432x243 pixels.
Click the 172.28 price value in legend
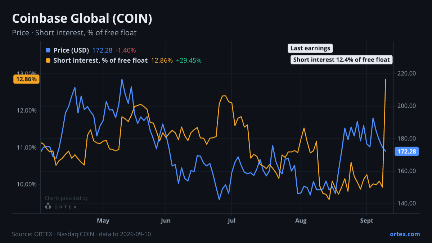[x=102, y=50]
